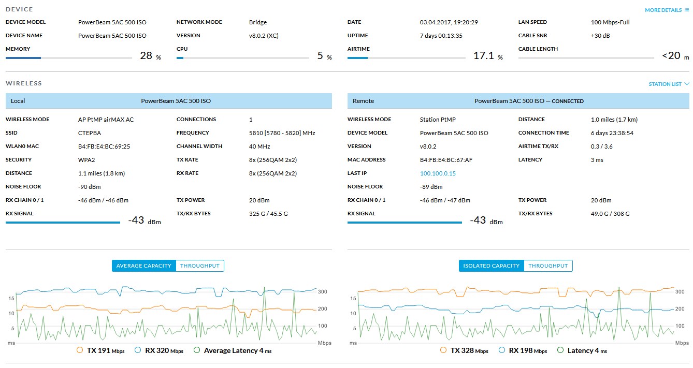Click wireless mode AP PtMP airMAX AC
The image size is (693, 368).
pyautogui.click(x=106, y=120)
